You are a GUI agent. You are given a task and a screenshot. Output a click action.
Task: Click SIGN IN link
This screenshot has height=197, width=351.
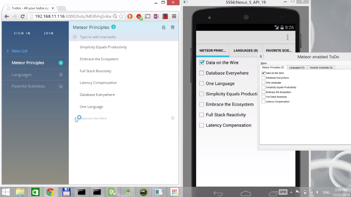pyautogui.click(x=22, y=33)
